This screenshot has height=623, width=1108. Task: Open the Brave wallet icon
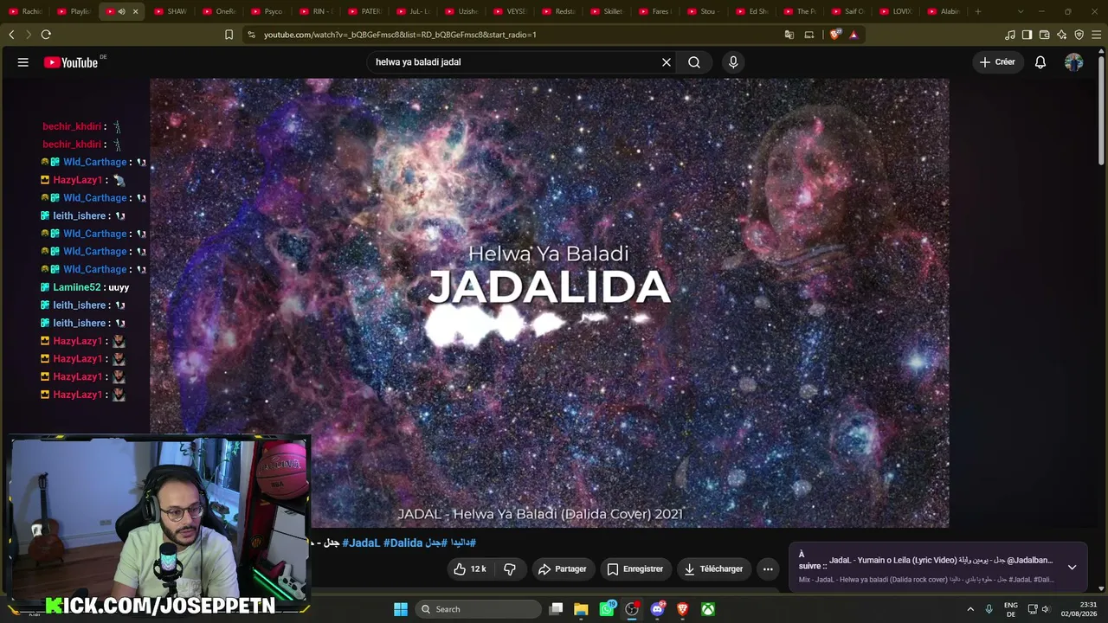point(1045,35)
